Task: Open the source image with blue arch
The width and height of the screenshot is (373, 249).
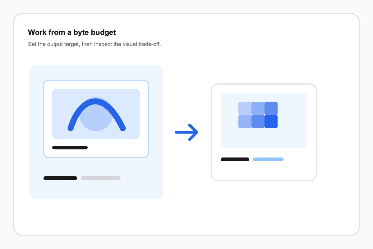Action: point(96,114)
